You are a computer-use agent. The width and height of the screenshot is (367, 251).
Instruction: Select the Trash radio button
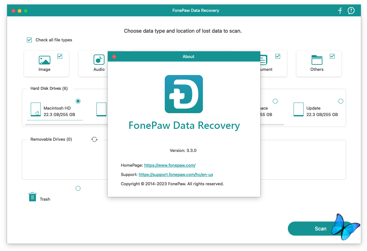click(78, 188)
